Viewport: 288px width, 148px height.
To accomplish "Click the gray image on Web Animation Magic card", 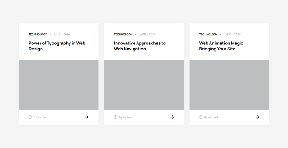I will (x=229, y=84).
